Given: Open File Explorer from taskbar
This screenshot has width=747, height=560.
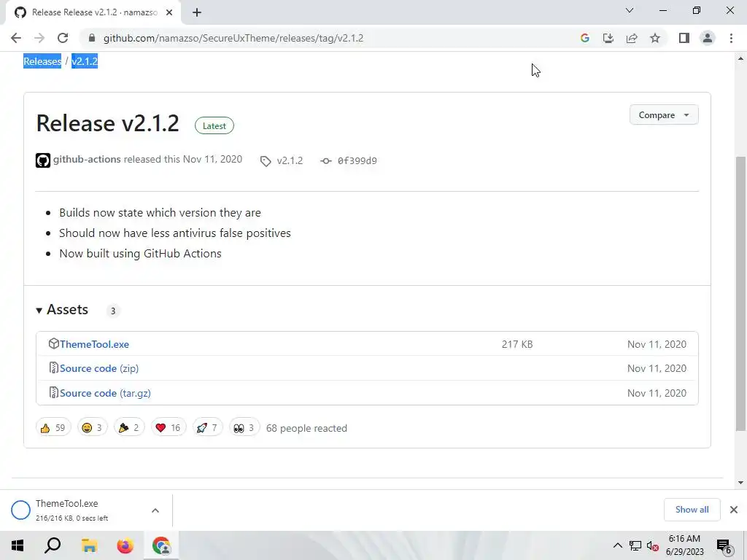Looking at the screenshot, I should 89,545.
